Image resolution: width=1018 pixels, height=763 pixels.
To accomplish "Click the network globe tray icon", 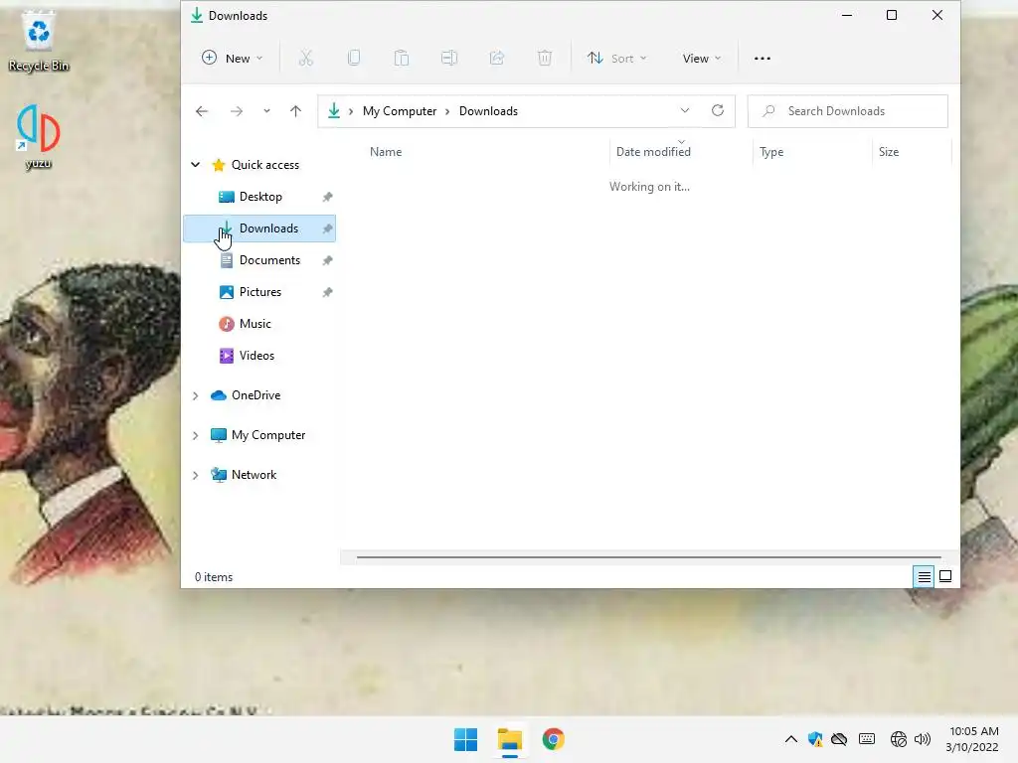I will point(898,739).
